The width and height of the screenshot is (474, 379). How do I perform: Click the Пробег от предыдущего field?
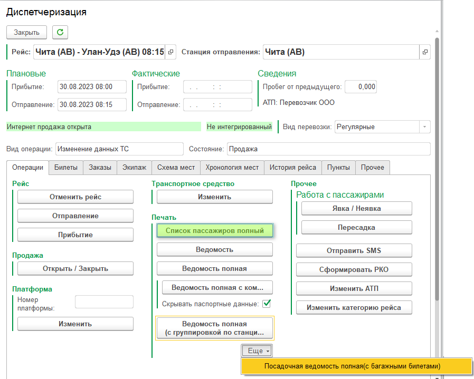pyautogui.click(x=361, y=87)
